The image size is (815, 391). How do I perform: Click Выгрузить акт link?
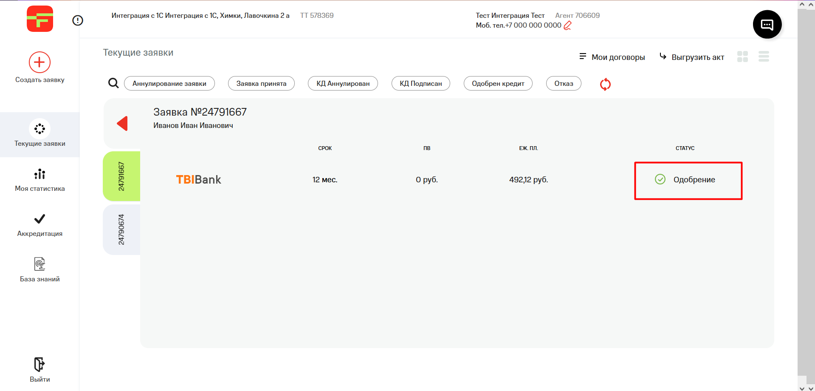[x=692, y=57]
